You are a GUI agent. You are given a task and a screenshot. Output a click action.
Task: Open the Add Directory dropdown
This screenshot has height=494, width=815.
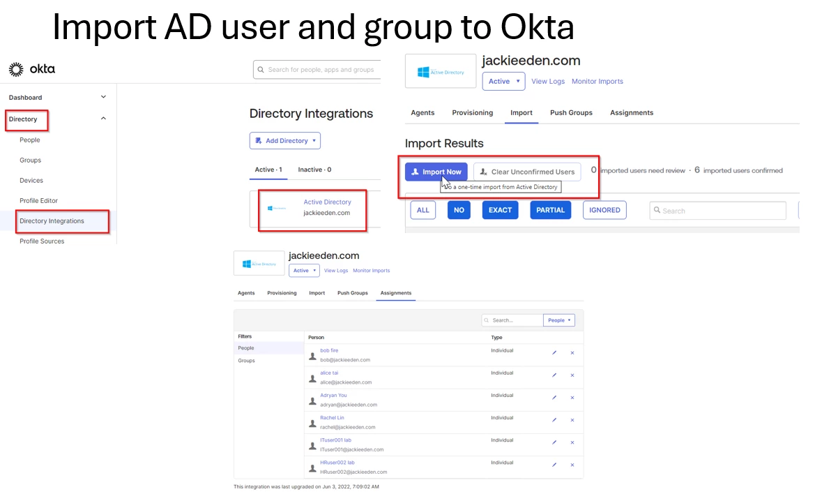pyautogui.click(x=285, y=140)
